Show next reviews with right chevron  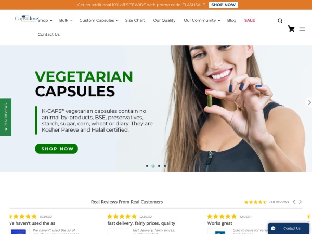(300, 202)
